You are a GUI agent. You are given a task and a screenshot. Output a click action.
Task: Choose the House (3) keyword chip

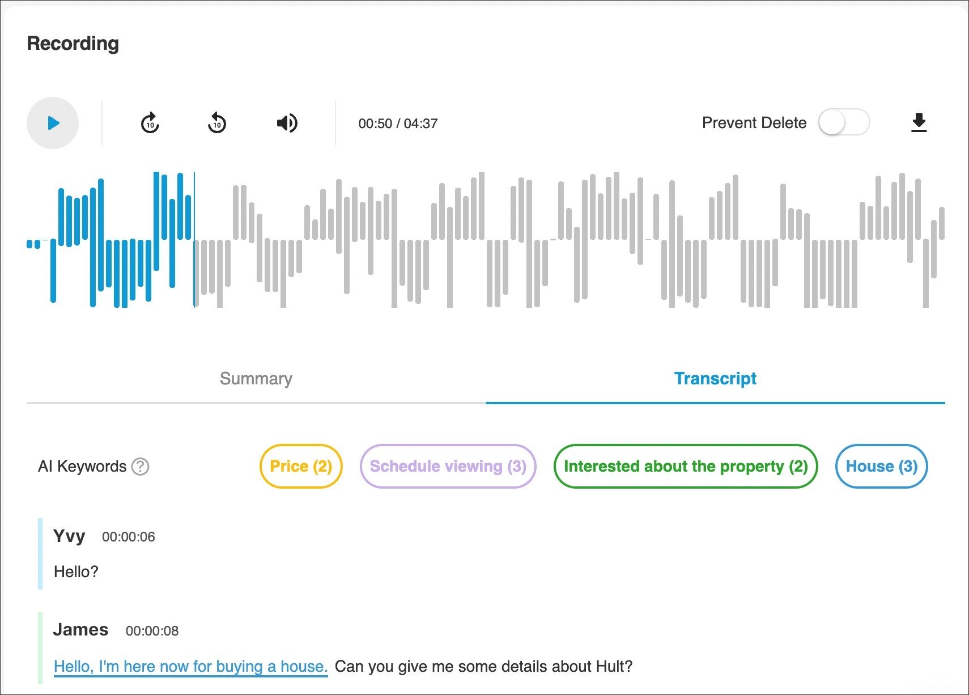pyautogui.click(x=881, y=467)
